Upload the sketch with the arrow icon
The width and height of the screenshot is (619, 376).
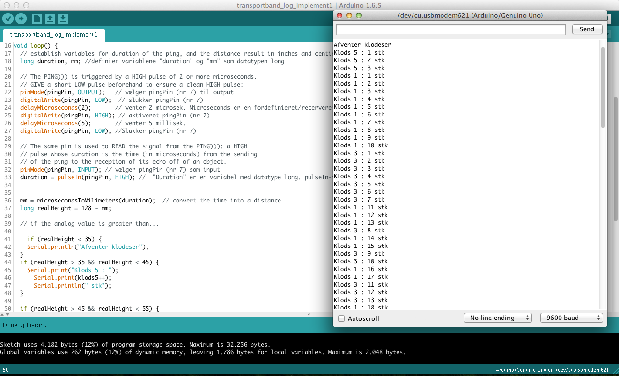click(x=21, y=18)
